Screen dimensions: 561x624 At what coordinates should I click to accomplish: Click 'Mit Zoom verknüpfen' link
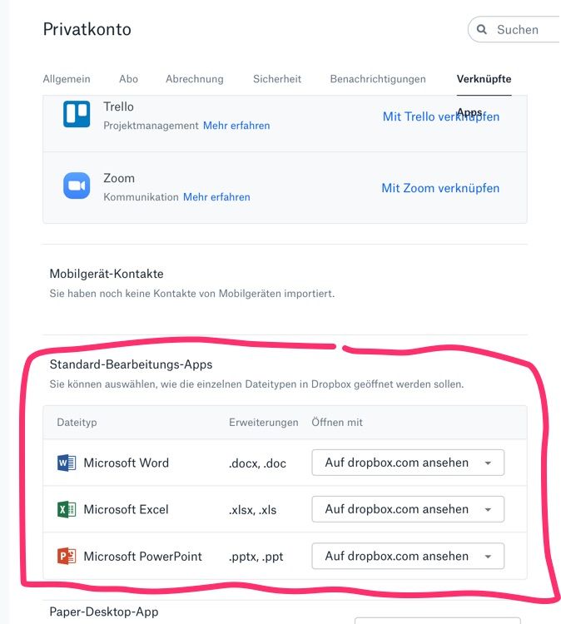(x=440, y=188)
